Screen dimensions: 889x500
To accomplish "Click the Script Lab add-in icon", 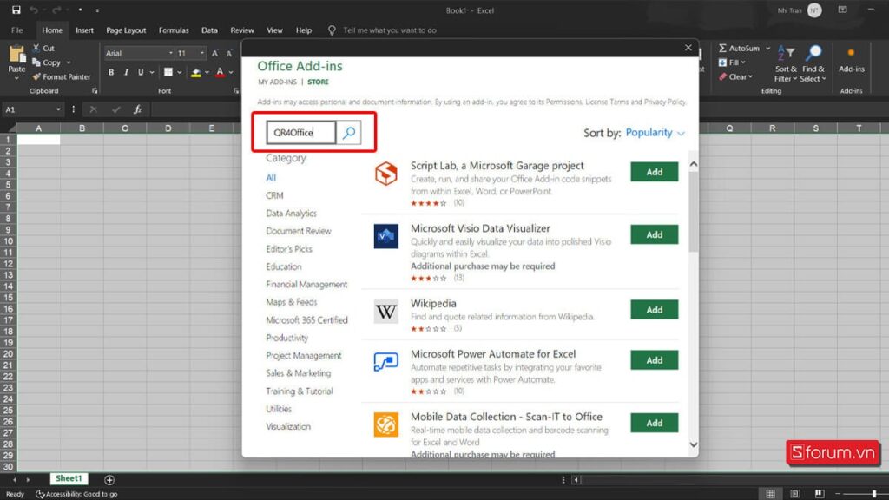I will click(x=386, y=174).
